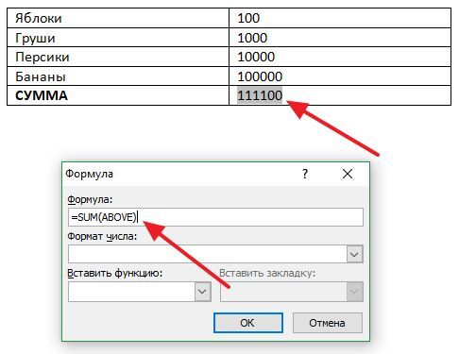Open the disabled Вставить закладку dropdown

tap(354, 292)
